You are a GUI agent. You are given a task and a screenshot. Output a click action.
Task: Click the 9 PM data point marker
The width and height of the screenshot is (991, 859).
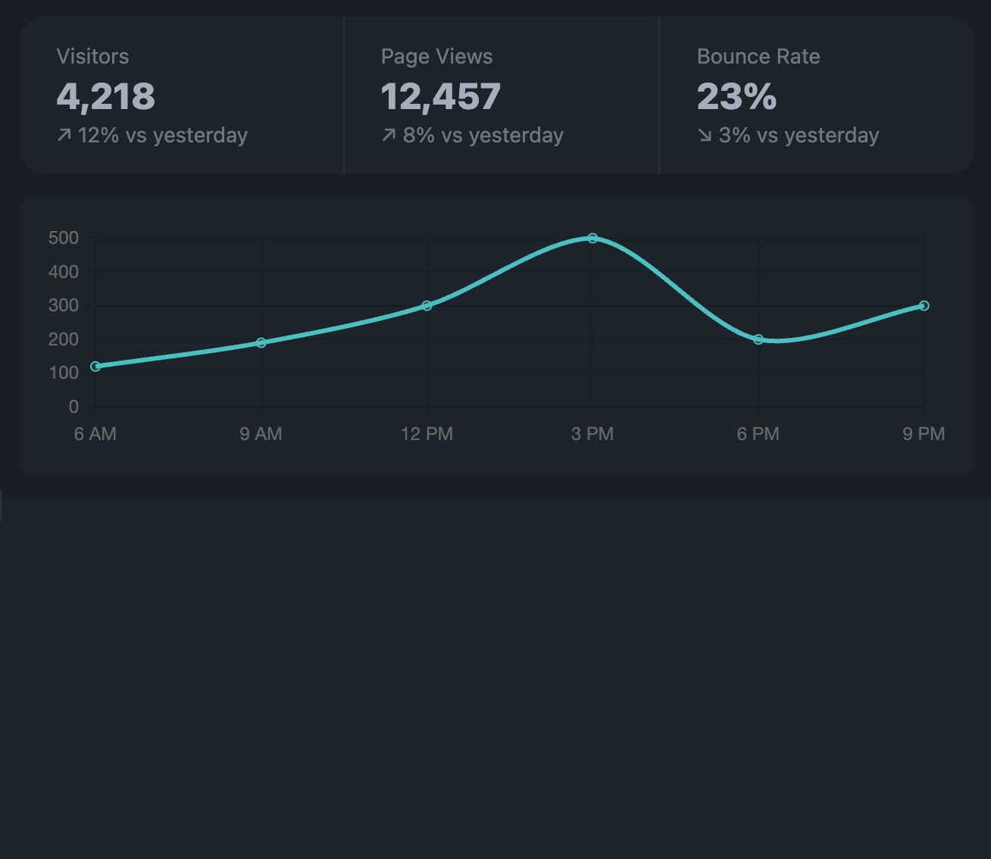[x=924, y=306]
